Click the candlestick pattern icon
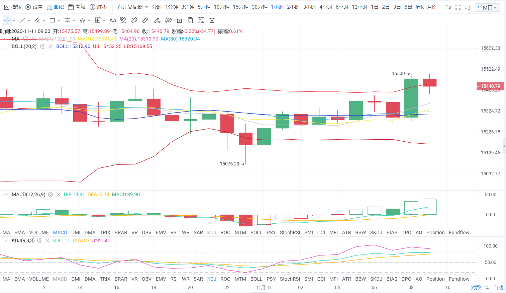The height and width of the screenshot is (293, 506). click(169, 20)
